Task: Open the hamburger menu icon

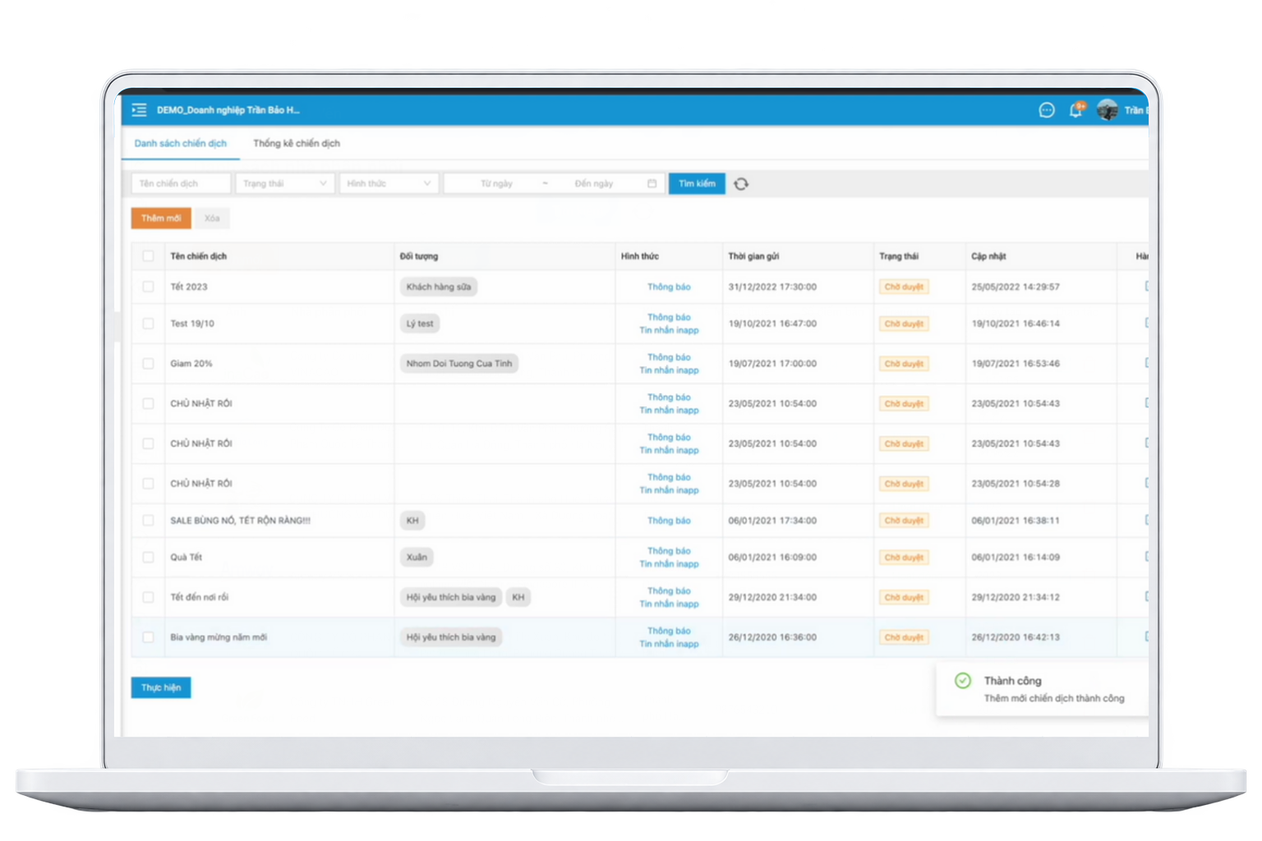Action: [139, 109]
